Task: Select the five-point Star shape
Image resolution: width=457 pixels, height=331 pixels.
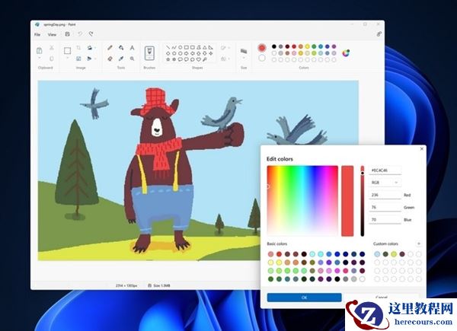Action: [x=168, y=59]
